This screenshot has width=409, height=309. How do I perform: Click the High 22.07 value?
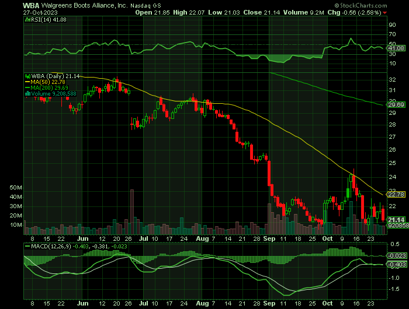(x=189, y=12)
